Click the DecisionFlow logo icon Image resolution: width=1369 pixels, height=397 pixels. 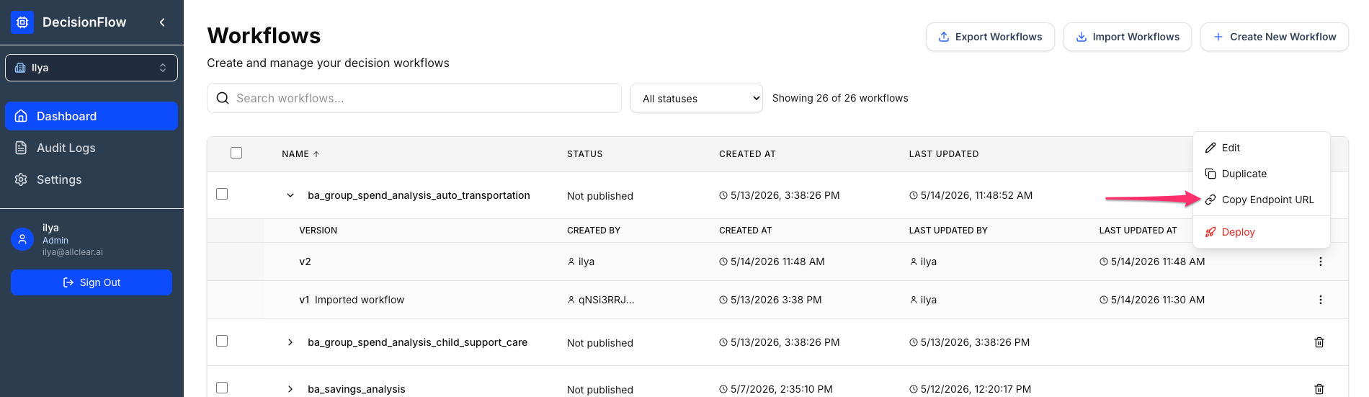(22, 22)
